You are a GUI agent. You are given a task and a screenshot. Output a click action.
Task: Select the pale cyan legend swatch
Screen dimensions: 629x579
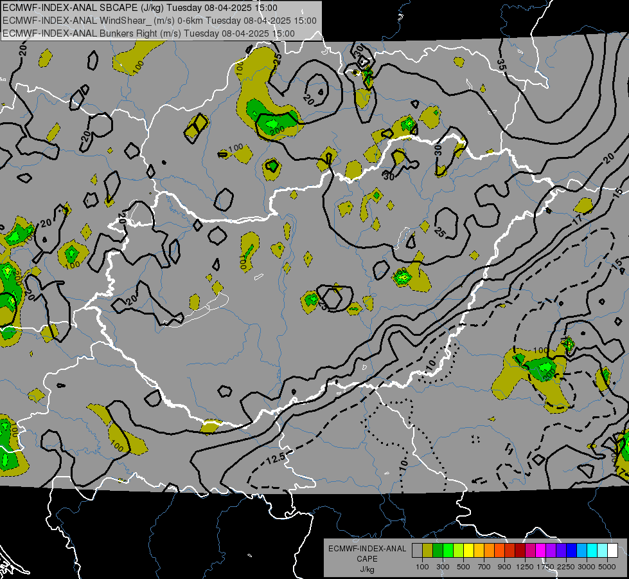point(603,550)
